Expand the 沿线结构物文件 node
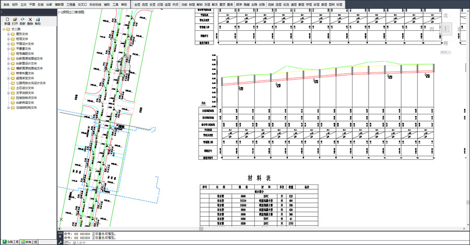Viewport: 470px width, 245px height. point(8,108)
